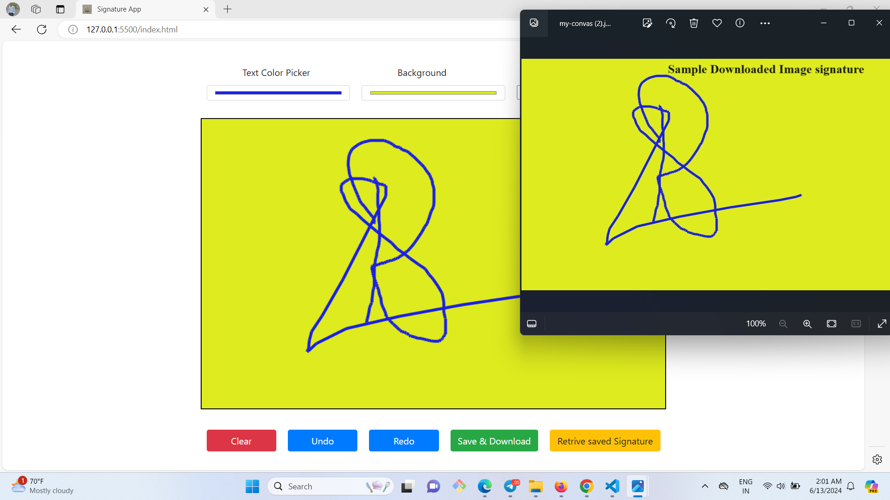The width and height of the screenshot is (890, 500).
Task: Toggle the filmstrip view in Photos
Action: (x=532, y=324)
